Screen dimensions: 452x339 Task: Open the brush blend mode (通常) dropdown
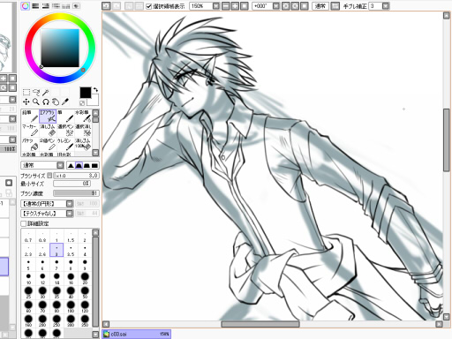pyautogui.click(x=60, y=165)
